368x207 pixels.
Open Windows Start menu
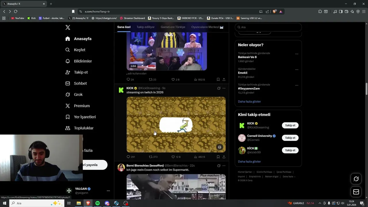coord(5,203)
